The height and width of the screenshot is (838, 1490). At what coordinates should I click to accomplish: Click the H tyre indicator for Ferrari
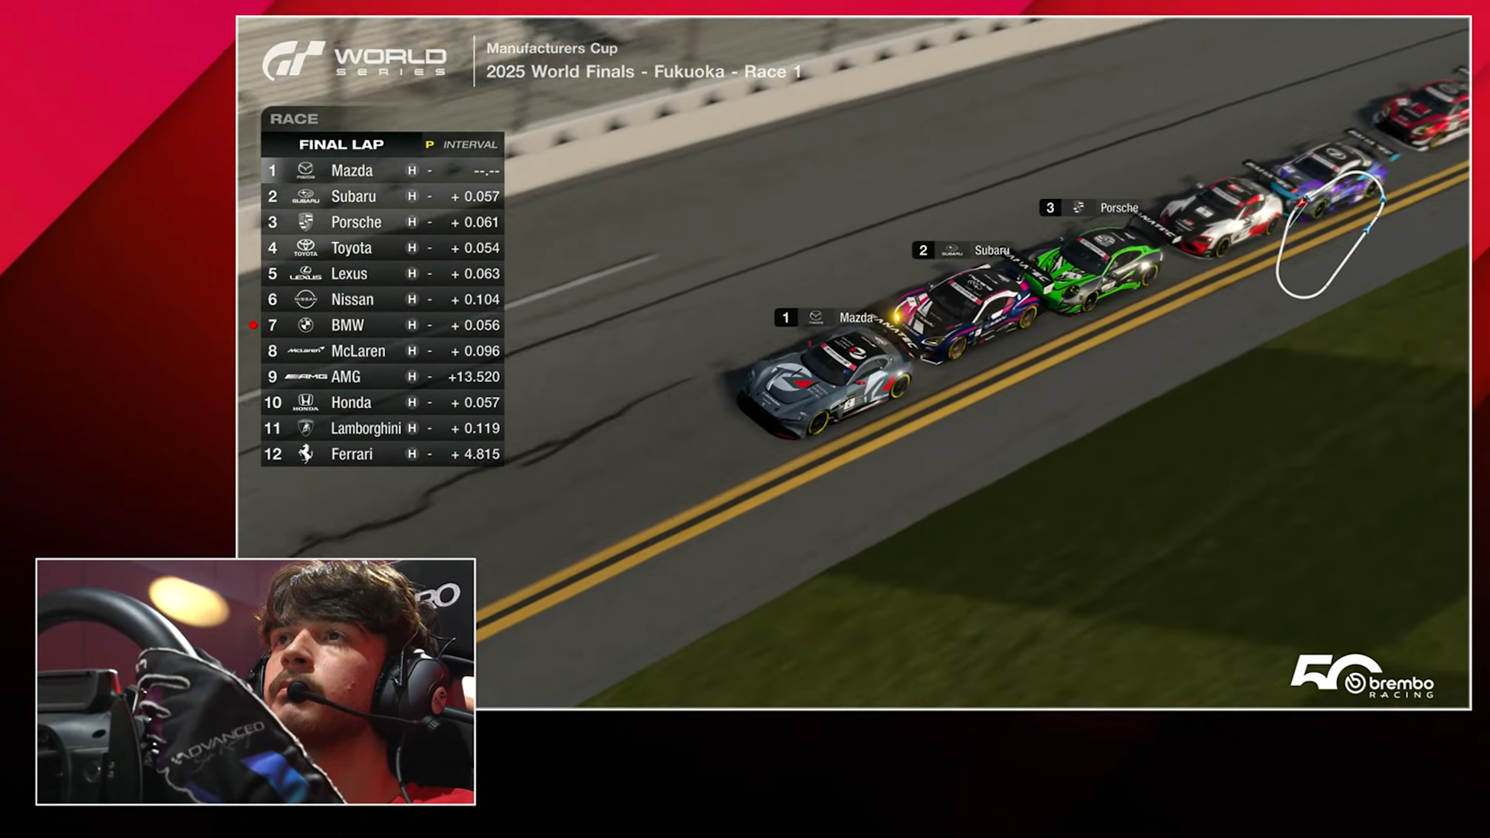pos(412,454)
